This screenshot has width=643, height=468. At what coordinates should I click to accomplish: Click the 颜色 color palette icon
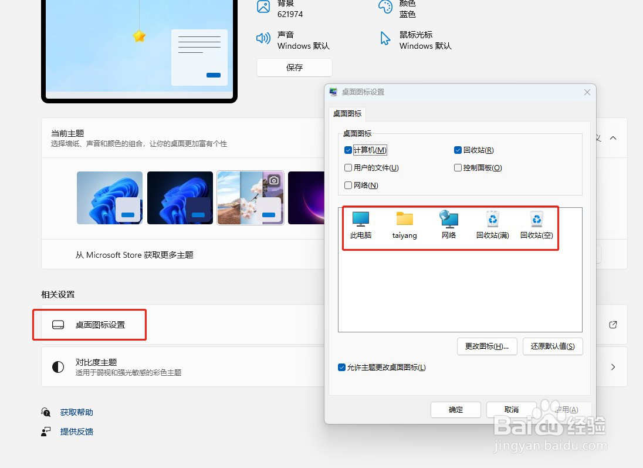pyautogui.click(x=385, y=6)
